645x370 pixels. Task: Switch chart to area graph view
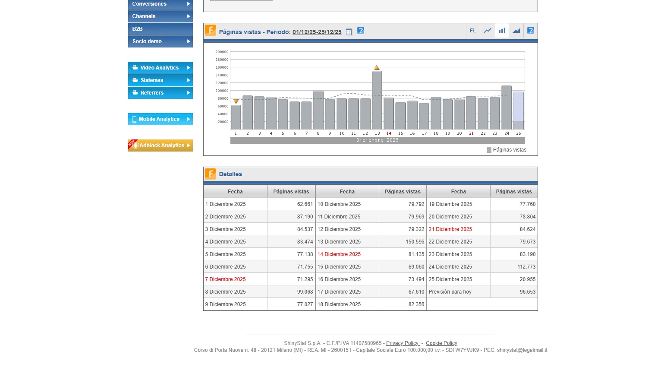(516, 31)
